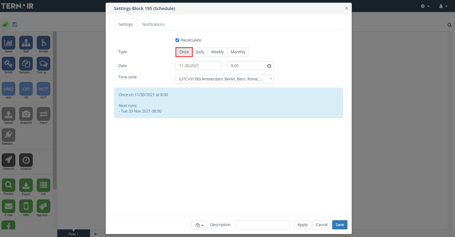Toggle the green lock icon

click(5, 24)
